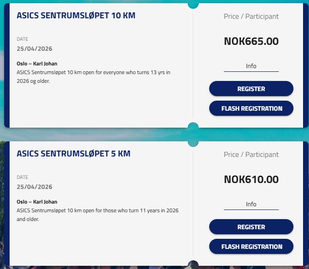
Task: Open Info link for 5 KM race
Action: click(x=251, y=204)
